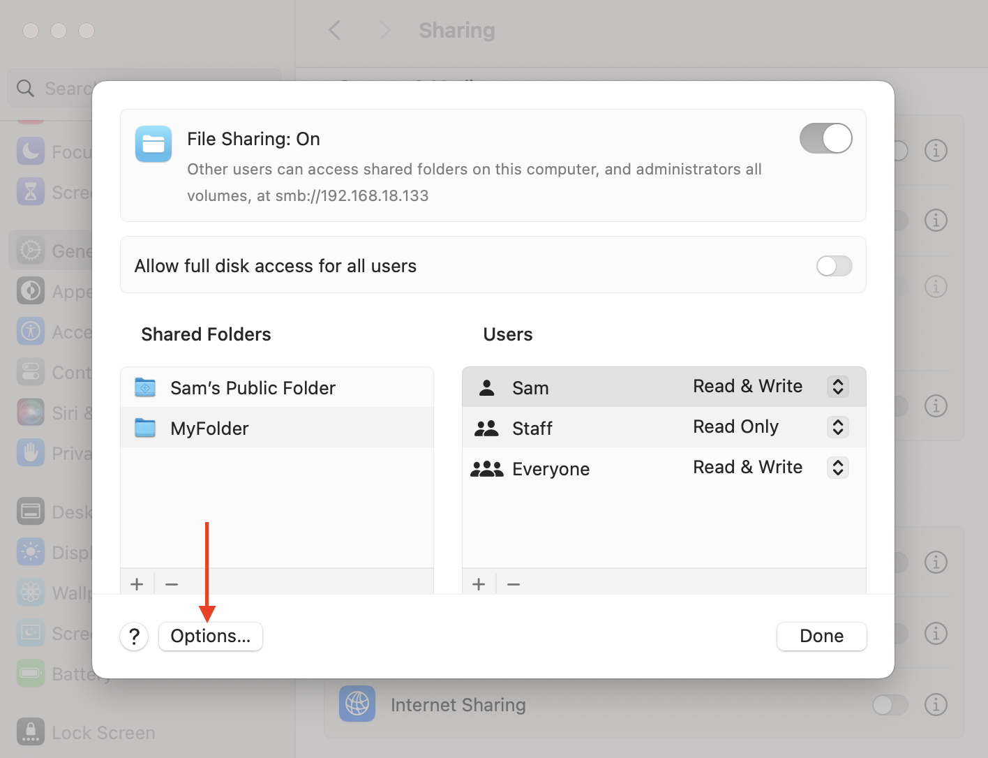
Task: Toggle Internet Sharing switch in the Sharing window
Action: pyautogui.click(x=890, y=705)
